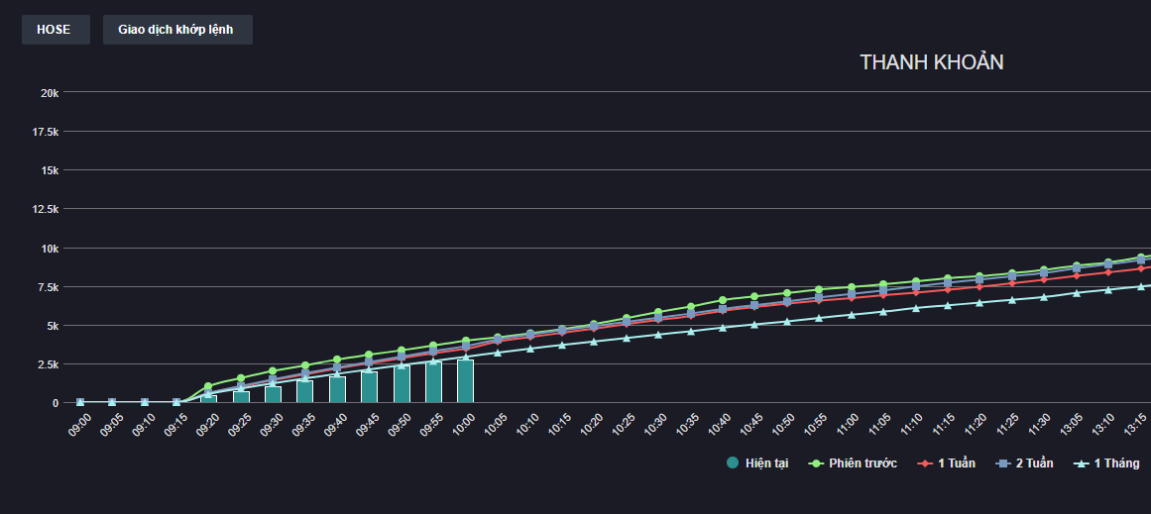Toggle the Hiện tại series label
This screenshot has height=514, width=1151.
coord(766,463)
